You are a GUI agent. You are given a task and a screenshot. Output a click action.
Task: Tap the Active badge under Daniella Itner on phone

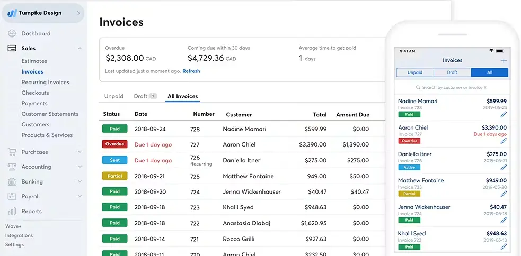click(409, 168)
